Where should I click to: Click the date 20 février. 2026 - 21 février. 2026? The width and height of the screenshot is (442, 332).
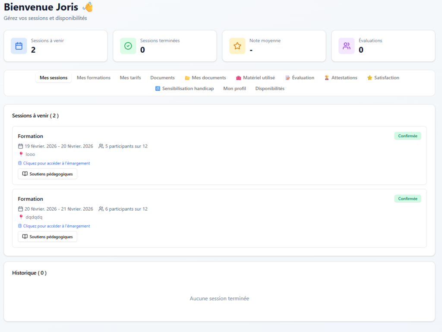click(59, 209)
